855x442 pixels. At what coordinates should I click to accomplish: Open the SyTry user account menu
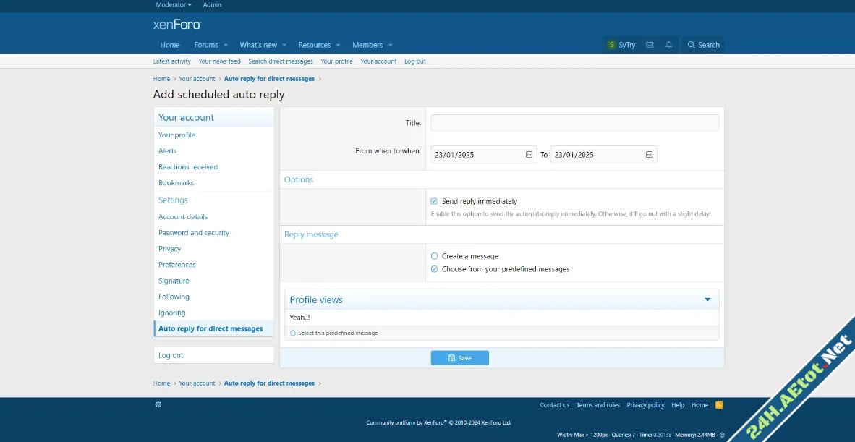tap(621, 45)
